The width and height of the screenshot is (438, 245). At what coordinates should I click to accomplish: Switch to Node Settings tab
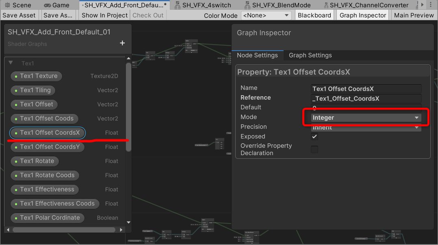click(257, 55)
